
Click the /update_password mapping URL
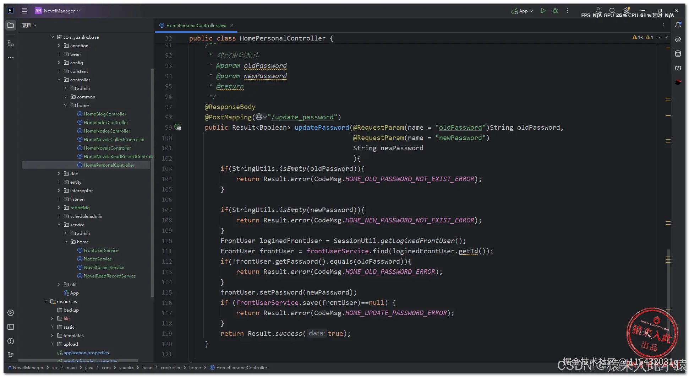(x=302, y=117)
